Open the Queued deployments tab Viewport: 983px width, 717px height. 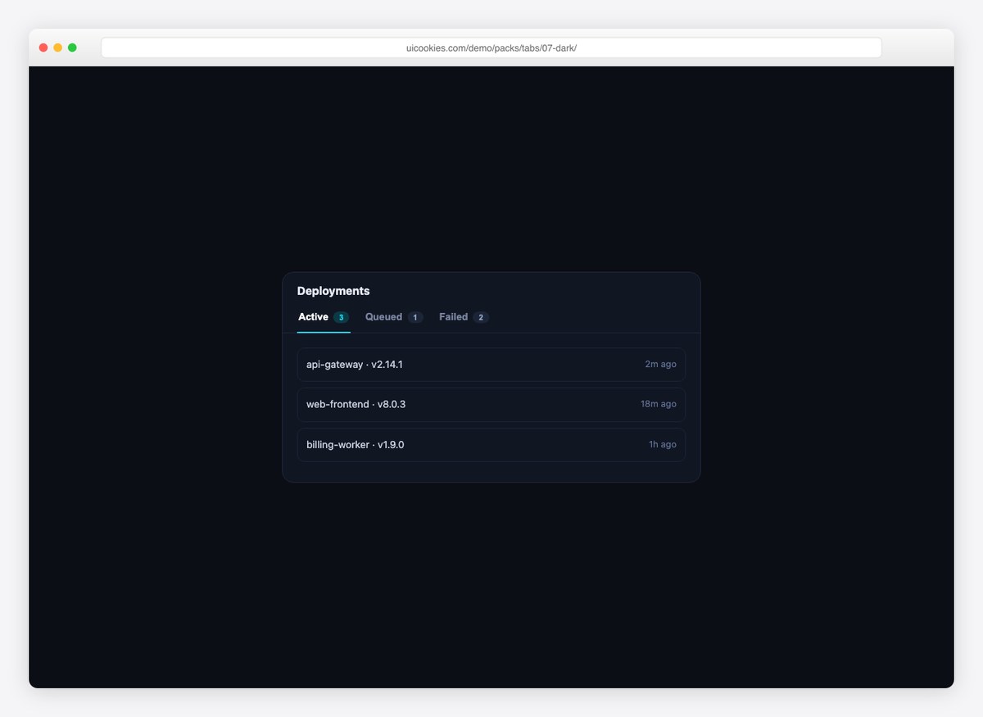(394, 317)
